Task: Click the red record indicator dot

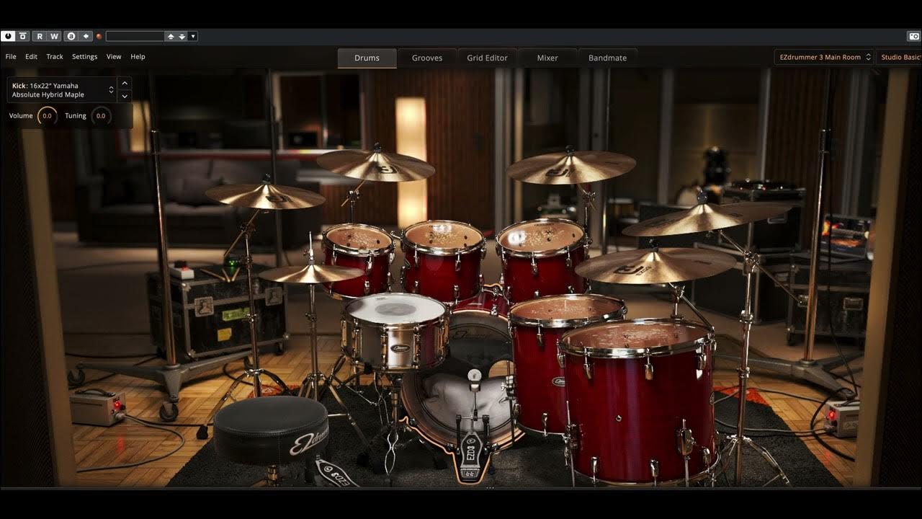Action: pos(99,36)
